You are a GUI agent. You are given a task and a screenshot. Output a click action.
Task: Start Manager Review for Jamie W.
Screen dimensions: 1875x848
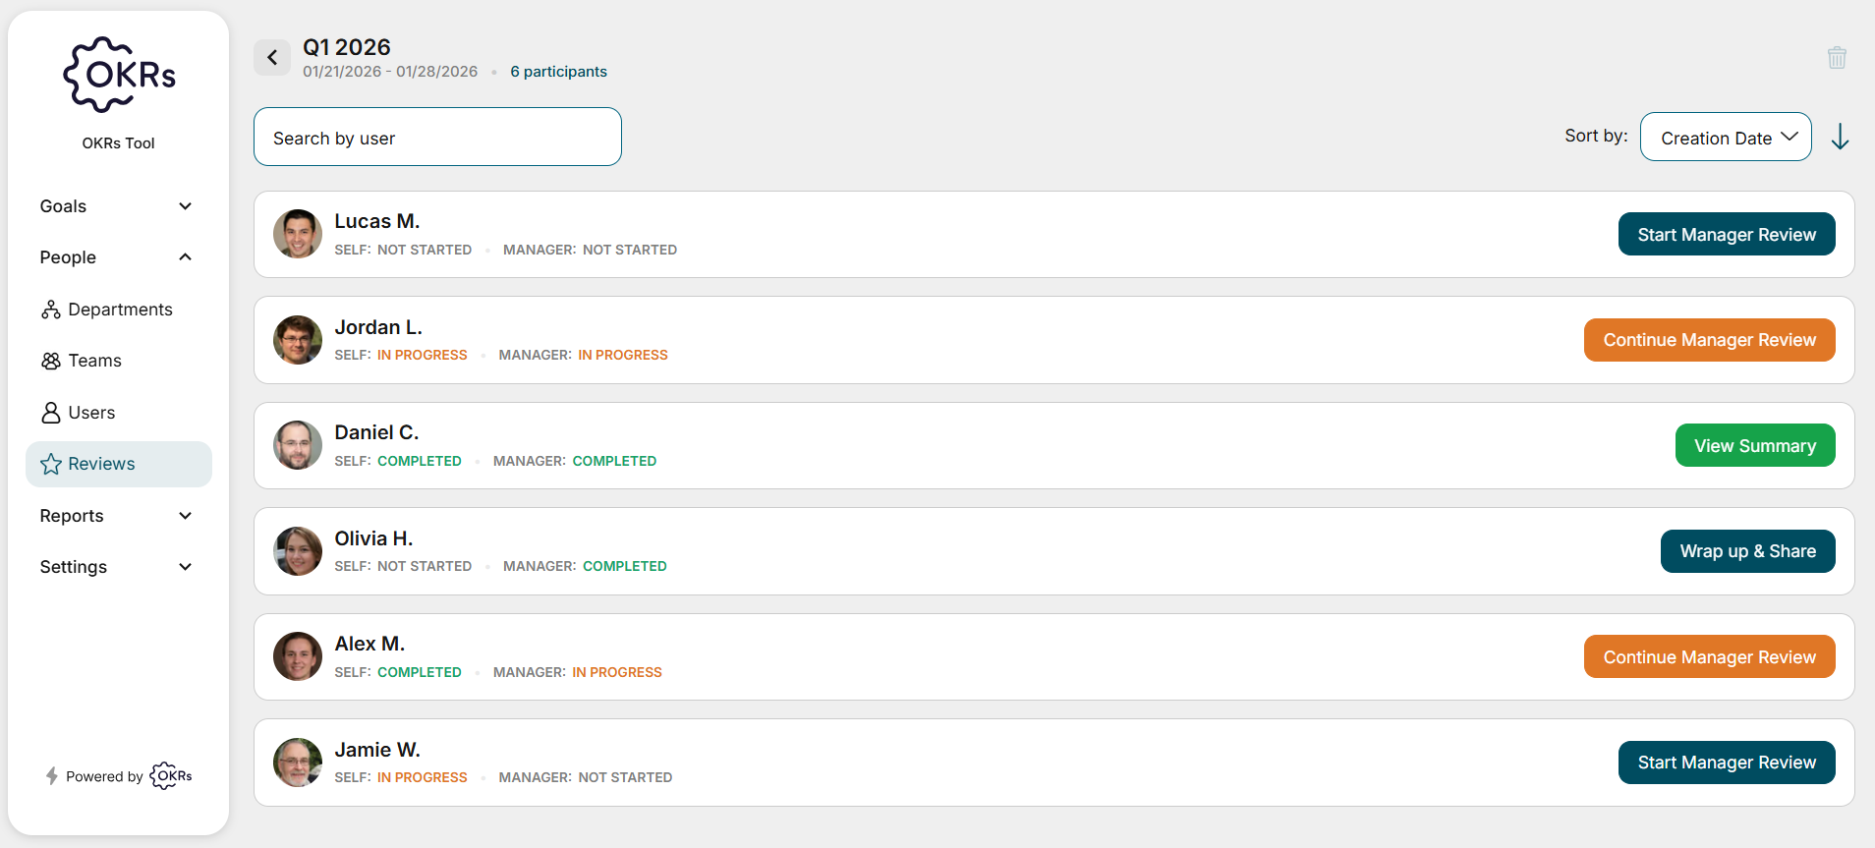pyautogui.click(x=1727, y=763)
